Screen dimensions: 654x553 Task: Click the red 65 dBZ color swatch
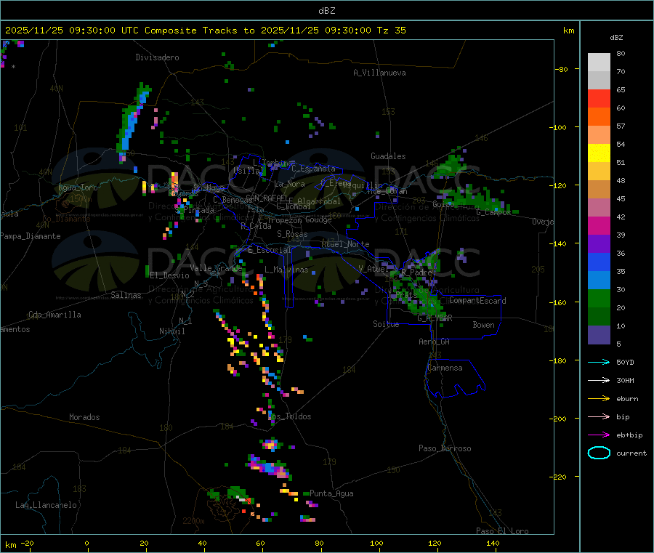click(x=599, y=98)
